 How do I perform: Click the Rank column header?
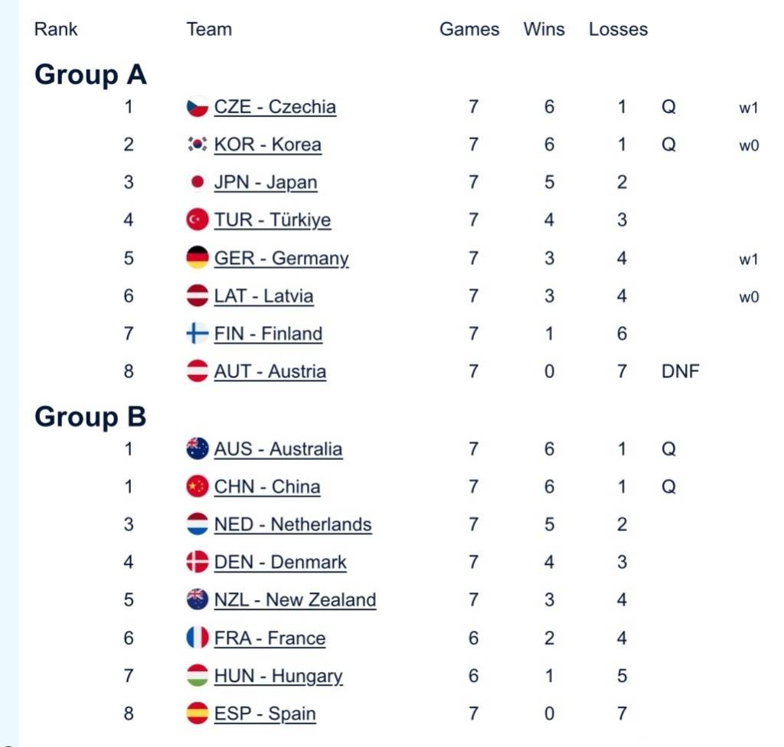pos(56,30)
